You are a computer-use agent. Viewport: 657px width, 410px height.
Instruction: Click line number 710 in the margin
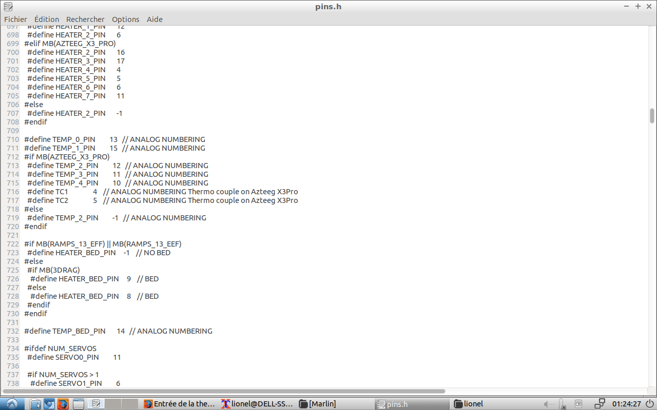click(13, 139)
